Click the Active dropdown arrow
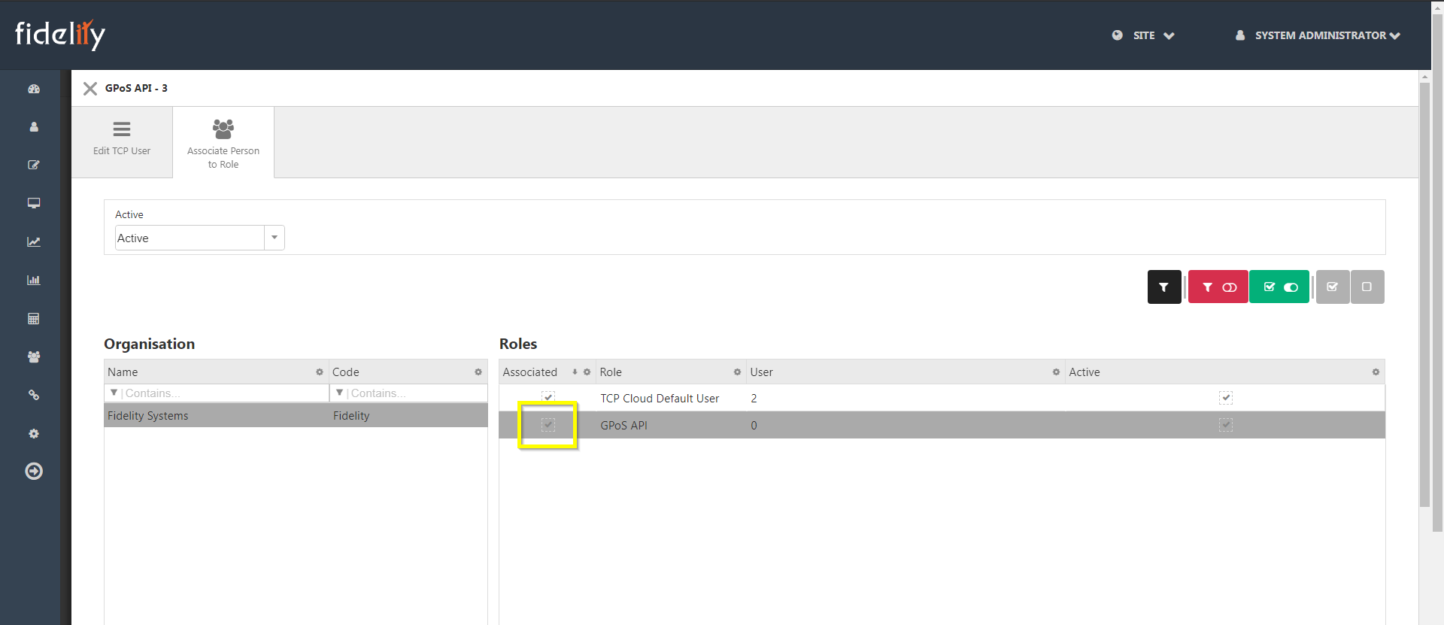This screenshot has width=1444, height=625. tap(275, 238)
